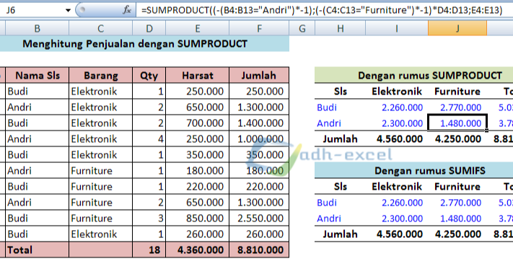Click the Nama Sls header cell
513x269 pixels.
[x=38, y=75]
